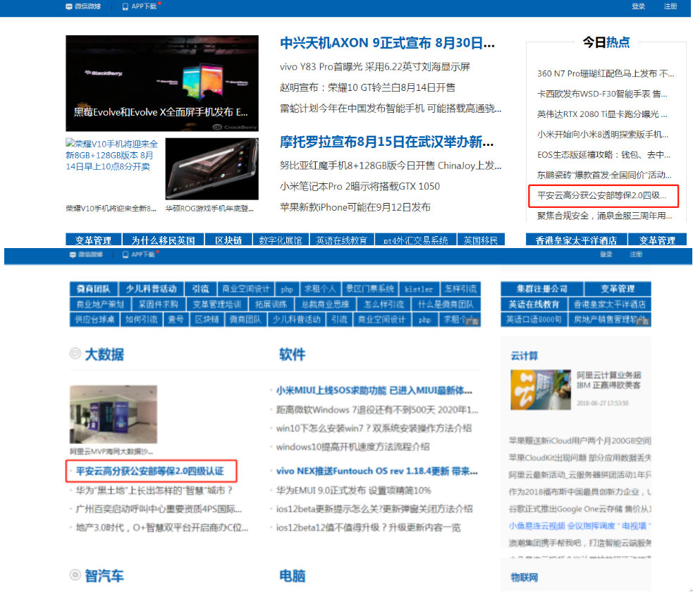Open article 苹果新款iPhone可能在9月12日发布
Image resolution: width=693 pixels, height=592 pixels.
click(x=355, y=207)
